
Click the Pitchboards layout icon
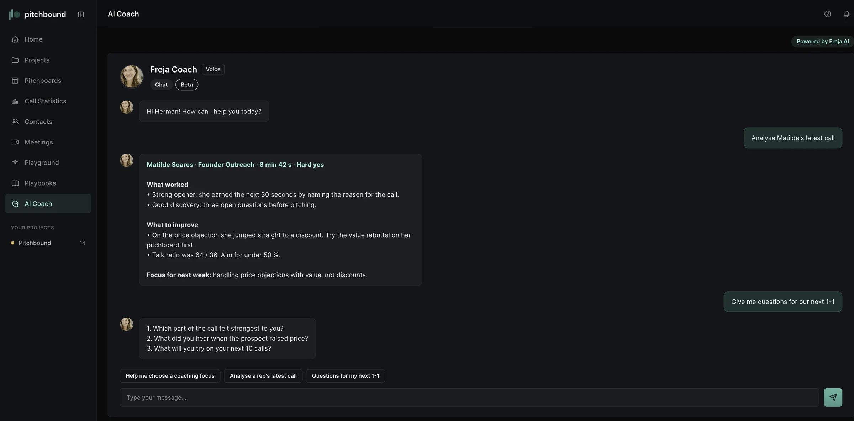pos(15,81)
